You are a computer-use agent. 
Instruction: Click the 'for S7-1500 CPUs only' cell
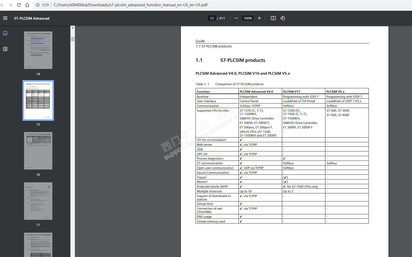point(300,187)
